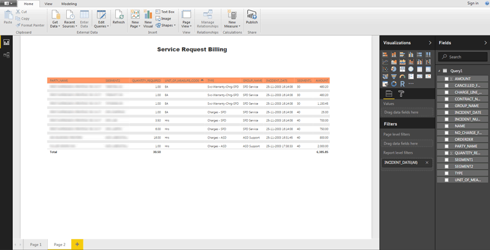Check the SEGMENT1 field checkbox
Image resolution: width=490 pixels, height=250 pixels.
(446, 160)
